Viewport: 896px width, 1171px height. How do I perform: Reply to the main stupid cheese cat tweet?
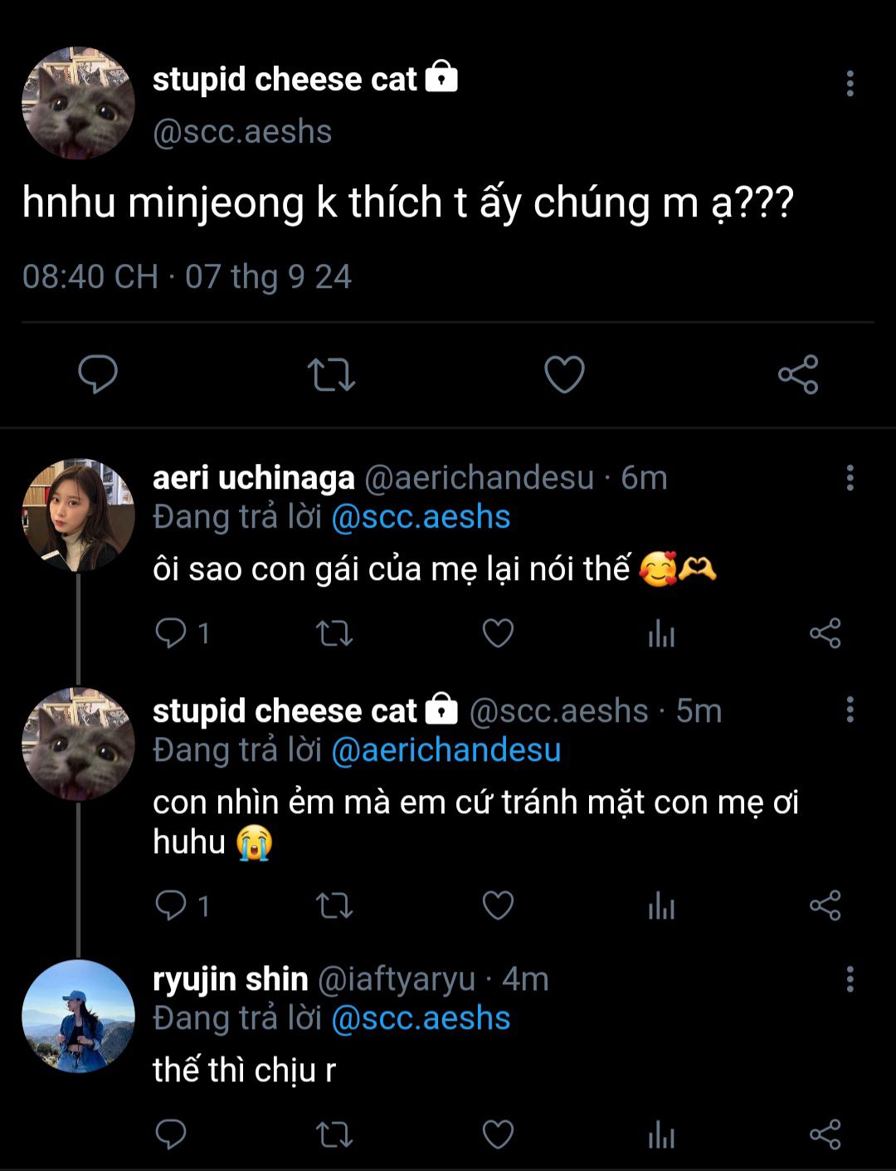98,374
